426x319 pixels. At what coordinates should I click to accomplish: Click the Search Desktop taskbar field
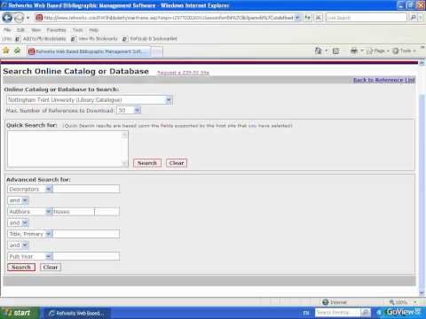click(x=337, y=312)
